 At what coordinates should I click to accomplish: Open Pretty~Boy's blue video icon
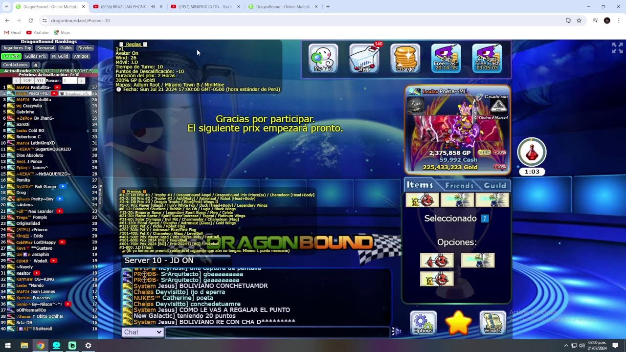click(x=59, y=199)
